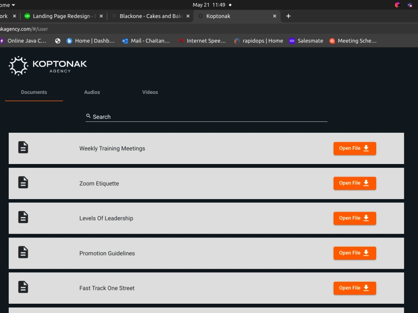418x313 pixels.
Task: Click the document icon beside Promotion Guidelines
Action: click(x=23, y=252)
